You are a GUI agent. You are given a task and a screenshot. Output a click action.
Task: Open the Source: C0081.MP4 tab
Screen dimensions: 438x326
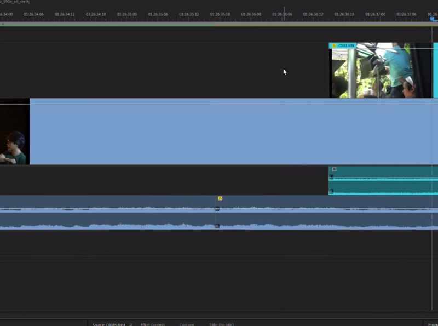coord(108,324)
